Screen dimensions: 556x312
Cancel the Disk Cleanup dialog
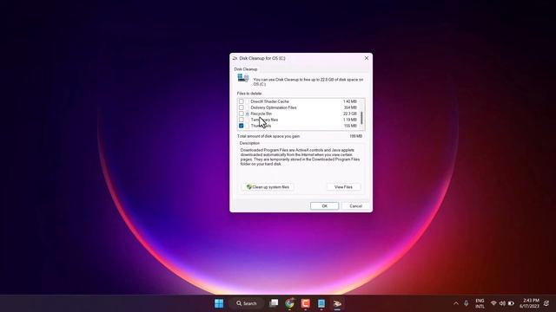click(x=355, y=206)
